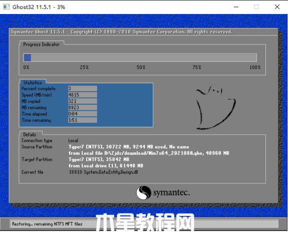Click the MB copied value 321

83,101
